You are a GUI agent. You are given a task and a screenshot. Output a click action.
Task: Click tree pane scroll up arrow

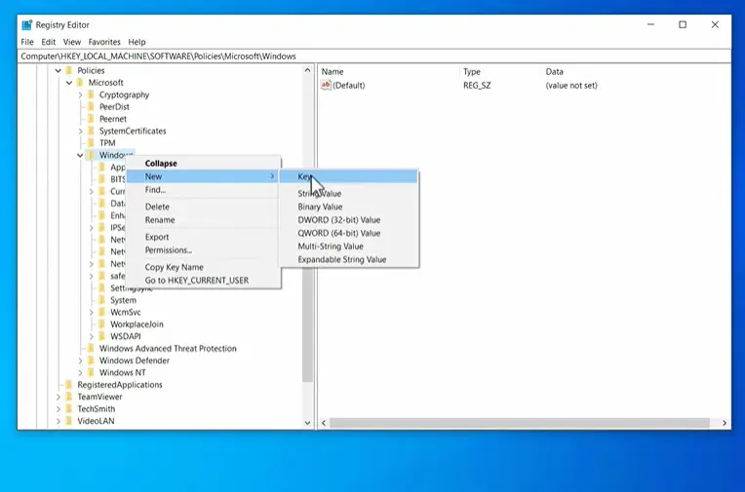pos(307,70)
